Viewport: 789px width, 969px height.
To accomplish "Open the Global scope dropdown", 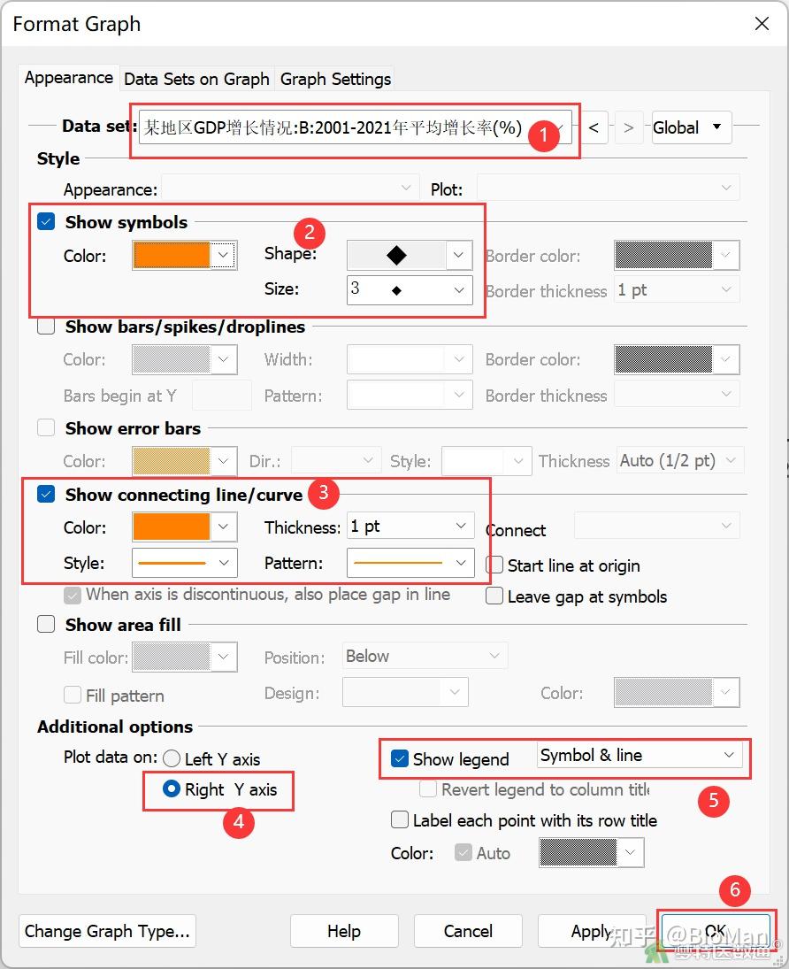I will click(x=691, y=127).
